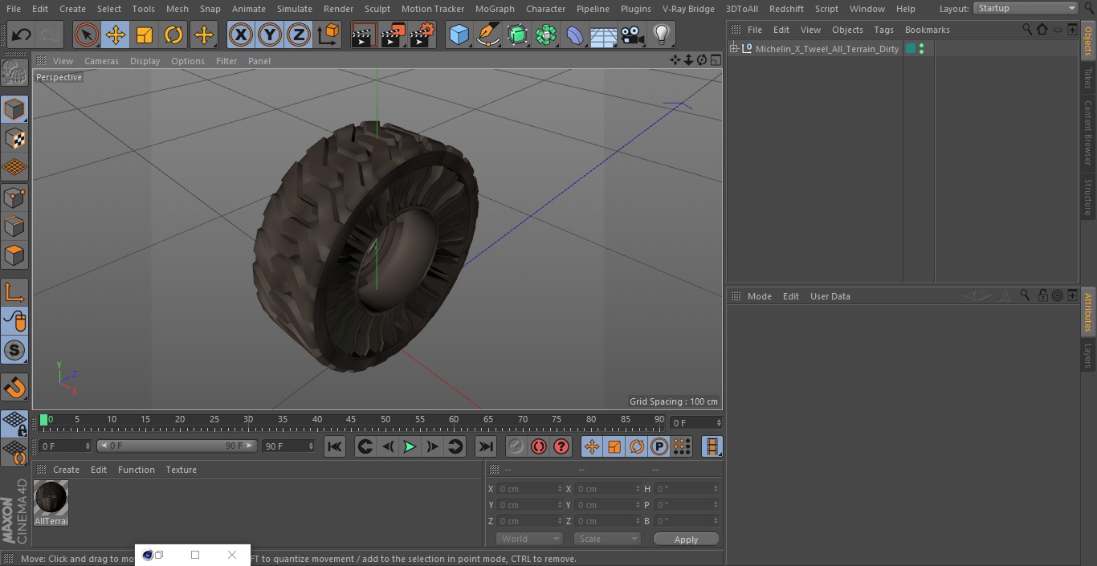Add a Floor environment object
Viewport: 1097px width, 566px height.
point(604,35)
